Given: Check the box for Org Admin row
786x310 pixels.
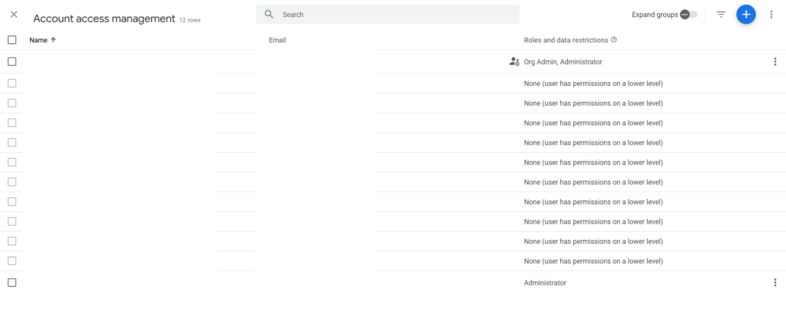Looking at the screenshot, I should pyautogui.click(x=12, y=61).
